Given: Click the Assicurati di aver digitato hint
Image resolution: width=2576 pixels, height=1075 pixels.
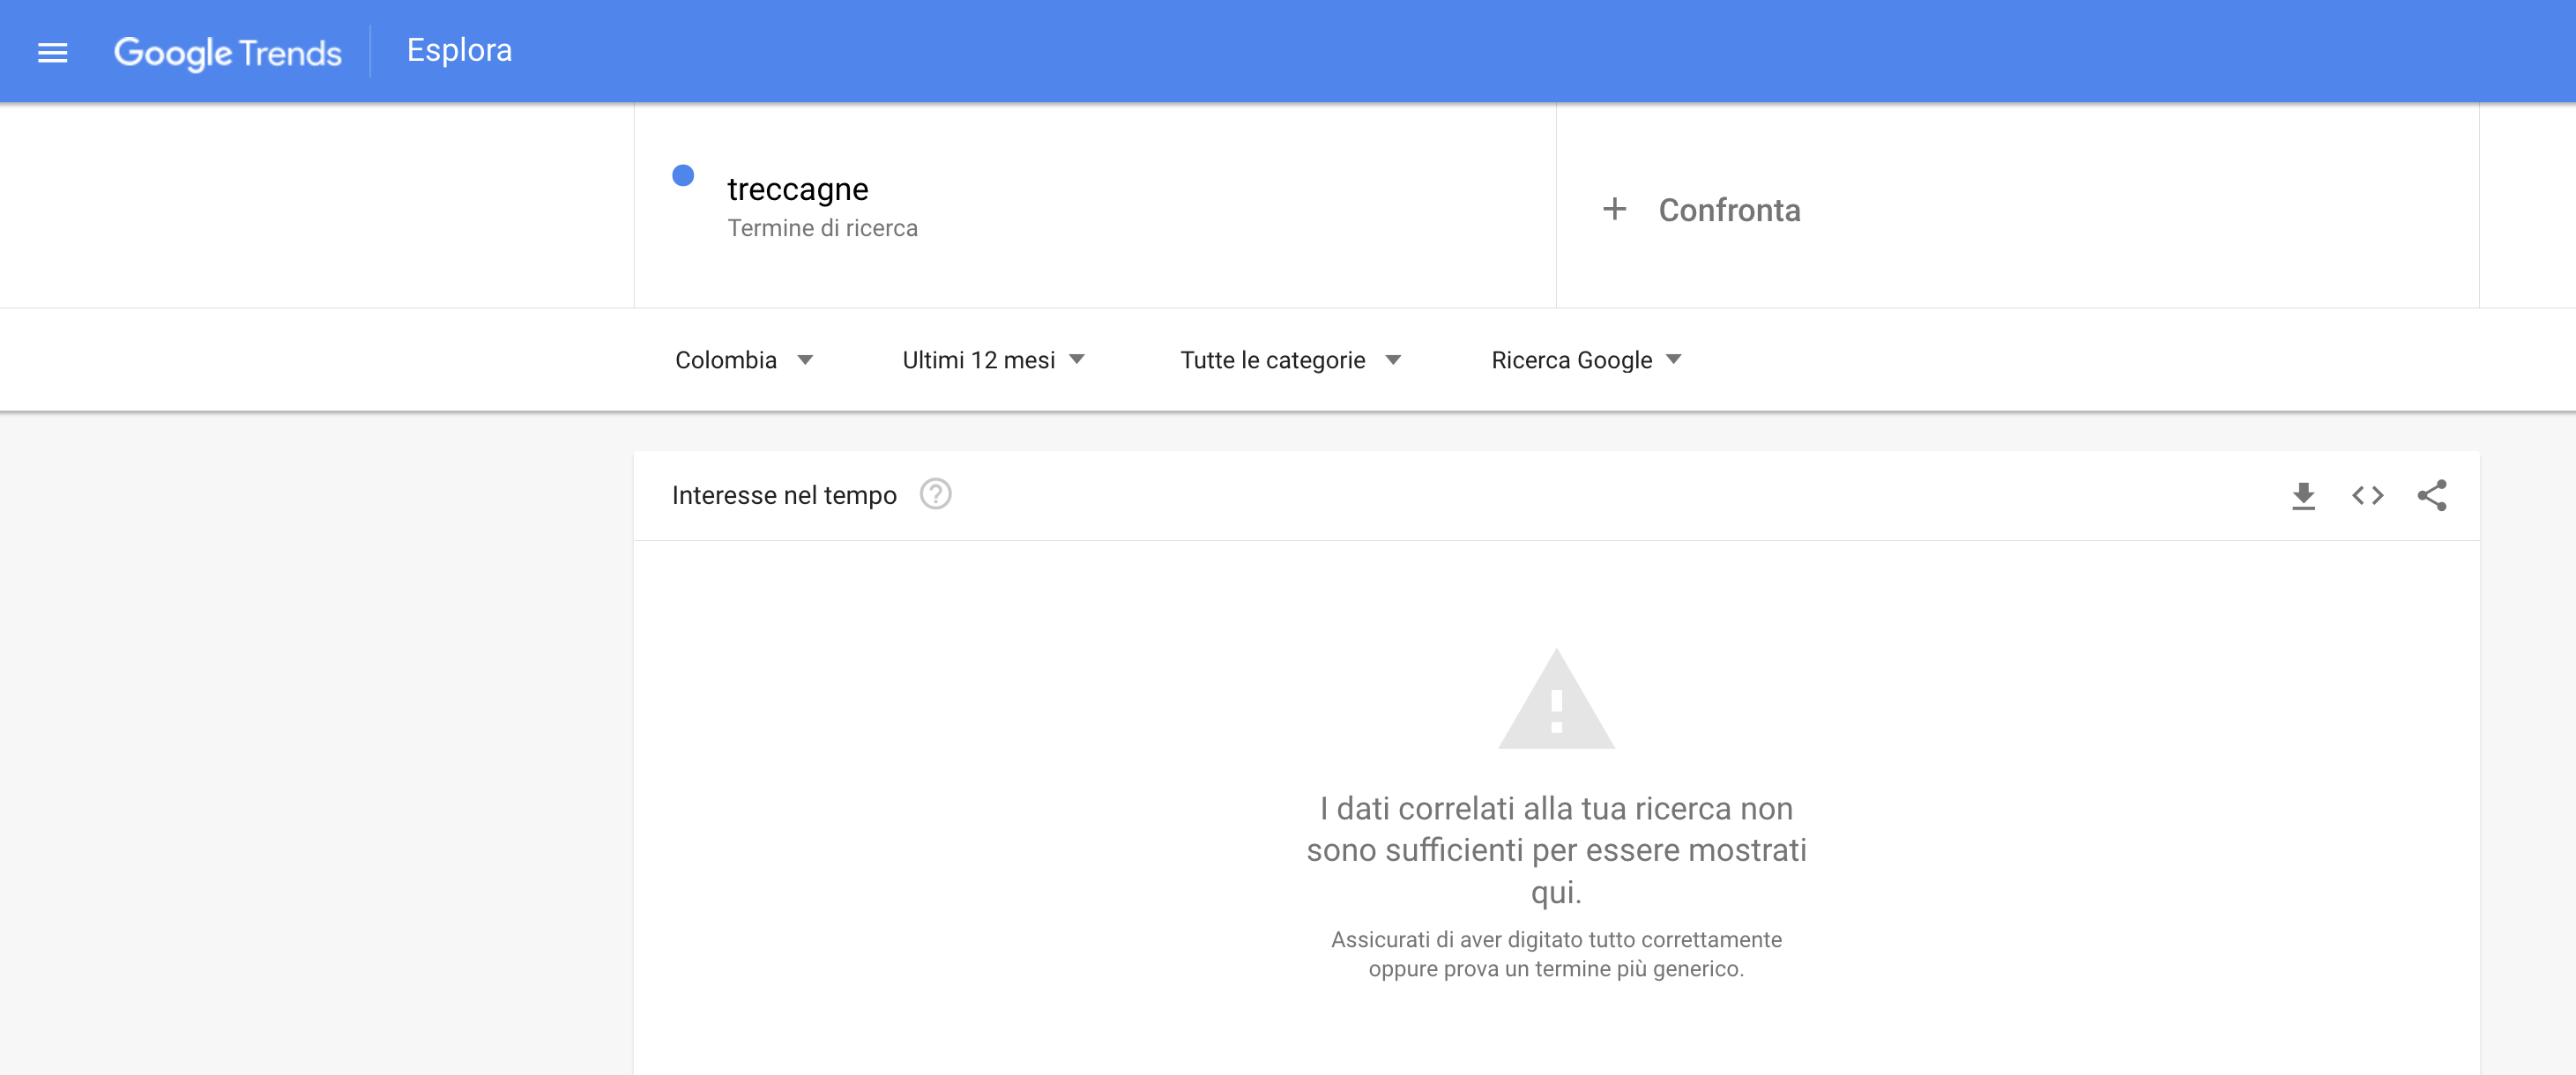Looking at the screenshot, I should click(1556, 954).
